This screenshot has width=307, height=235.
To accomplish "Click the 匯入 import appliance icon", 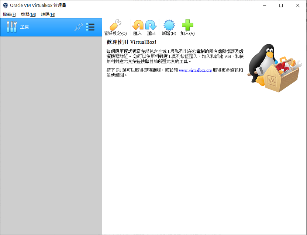I will click(137, 27).
